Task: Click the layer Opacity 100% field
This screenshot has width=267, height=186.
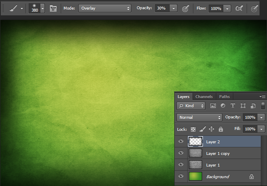Action: click(250, 117)
